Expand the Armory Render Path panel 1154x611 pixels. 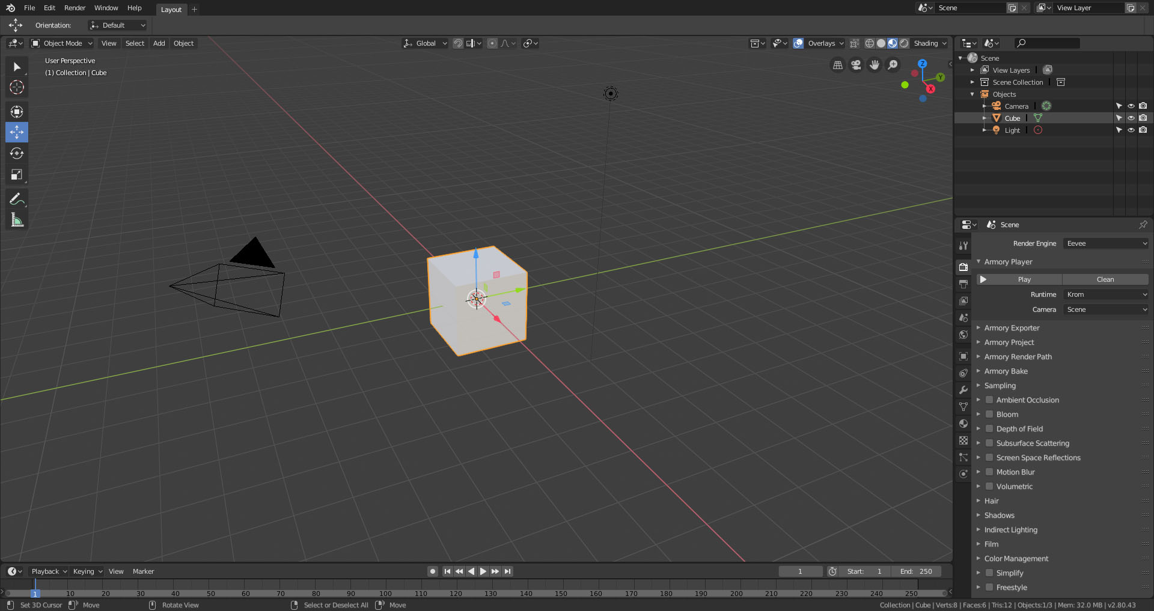[1018, 357]
